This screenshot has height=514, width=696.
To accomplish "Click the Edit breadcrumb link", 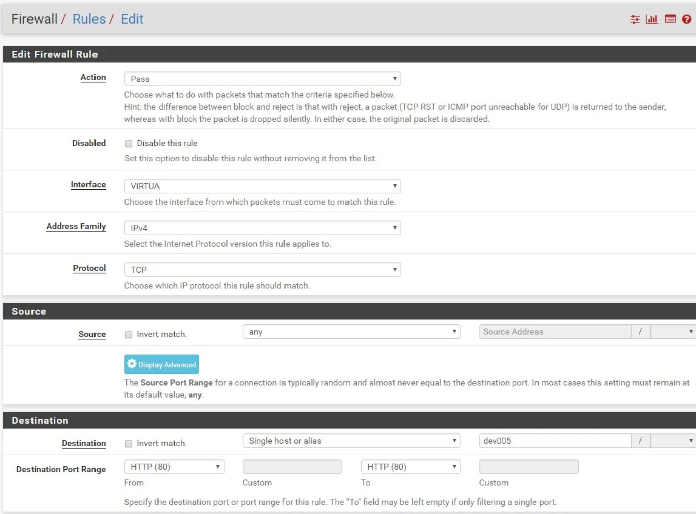I will point(132,19).
